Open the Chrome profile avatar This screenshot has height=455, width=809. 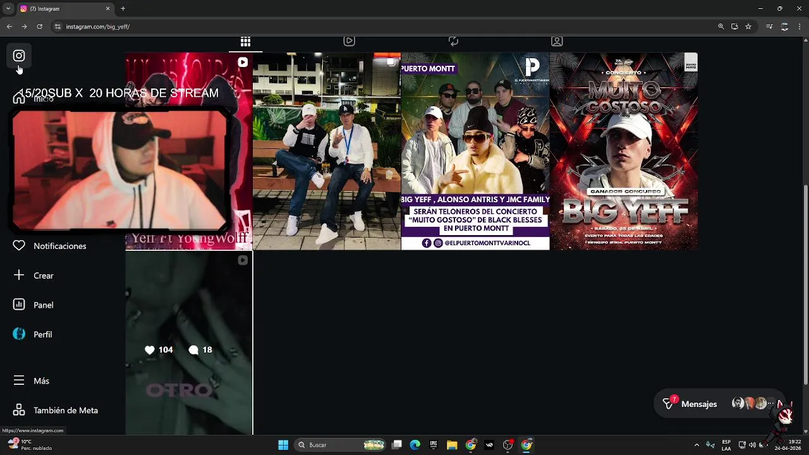(784, 27)
